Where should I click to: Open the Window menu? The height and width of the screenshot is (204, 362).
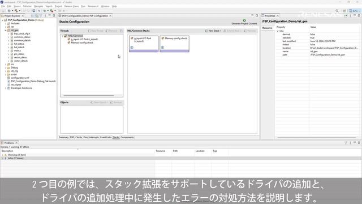point(105,6)
